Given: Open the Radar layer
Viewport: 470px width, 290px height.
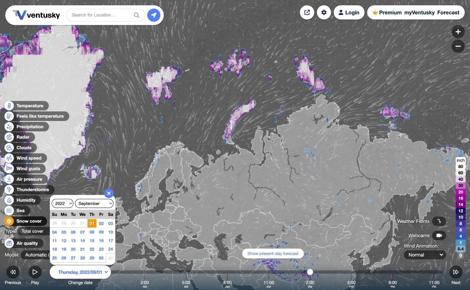Looking at the screenshot, I should pos(19,137).
